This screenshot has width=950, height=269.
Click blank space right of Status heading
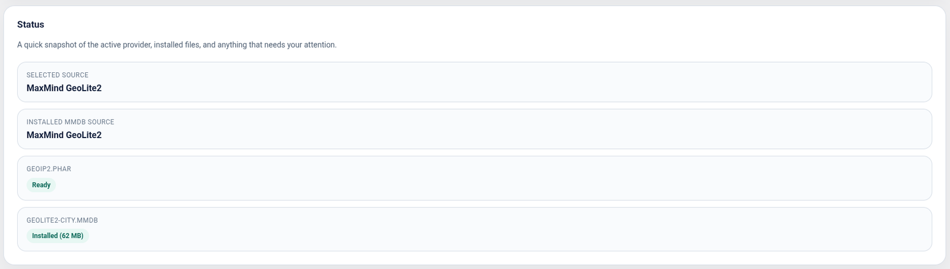(x=475, y=25)
